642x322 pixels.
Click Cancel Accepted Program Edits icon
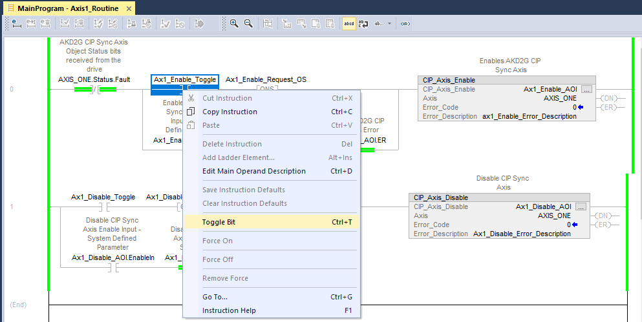(180, 24)
